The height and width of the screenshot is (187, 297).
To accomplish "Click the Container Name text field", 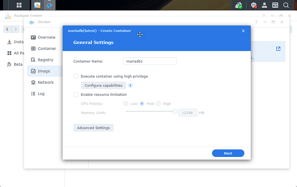I will pyautogui.click(x=150, y=61).
